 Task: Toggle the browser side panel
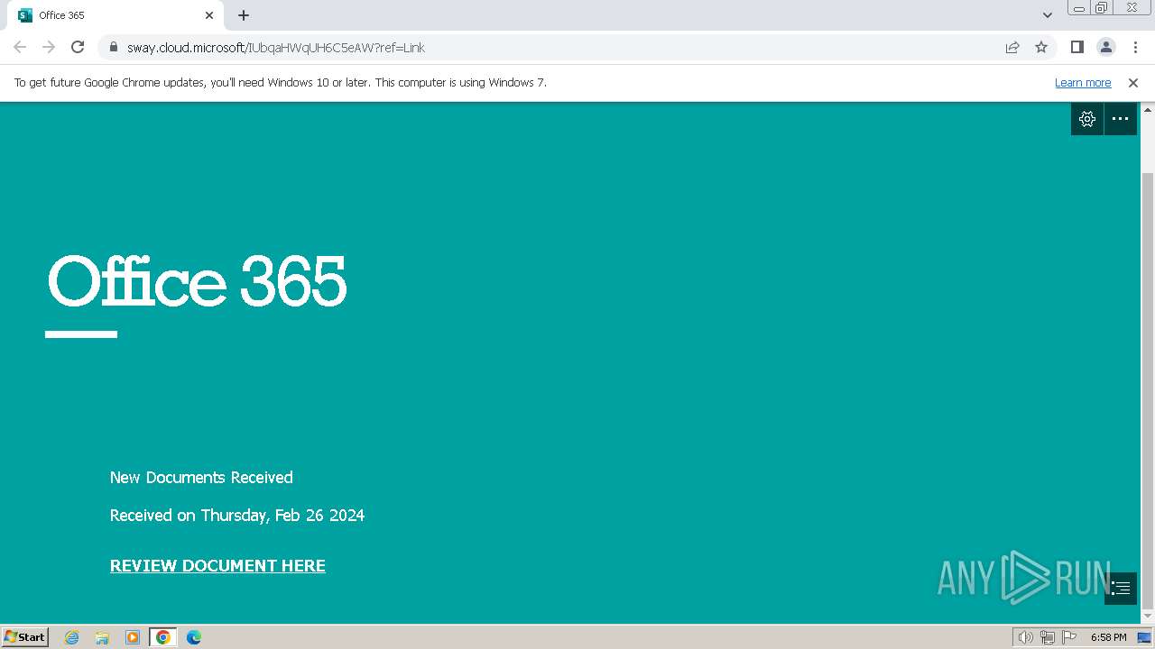tap(1077, 47)
